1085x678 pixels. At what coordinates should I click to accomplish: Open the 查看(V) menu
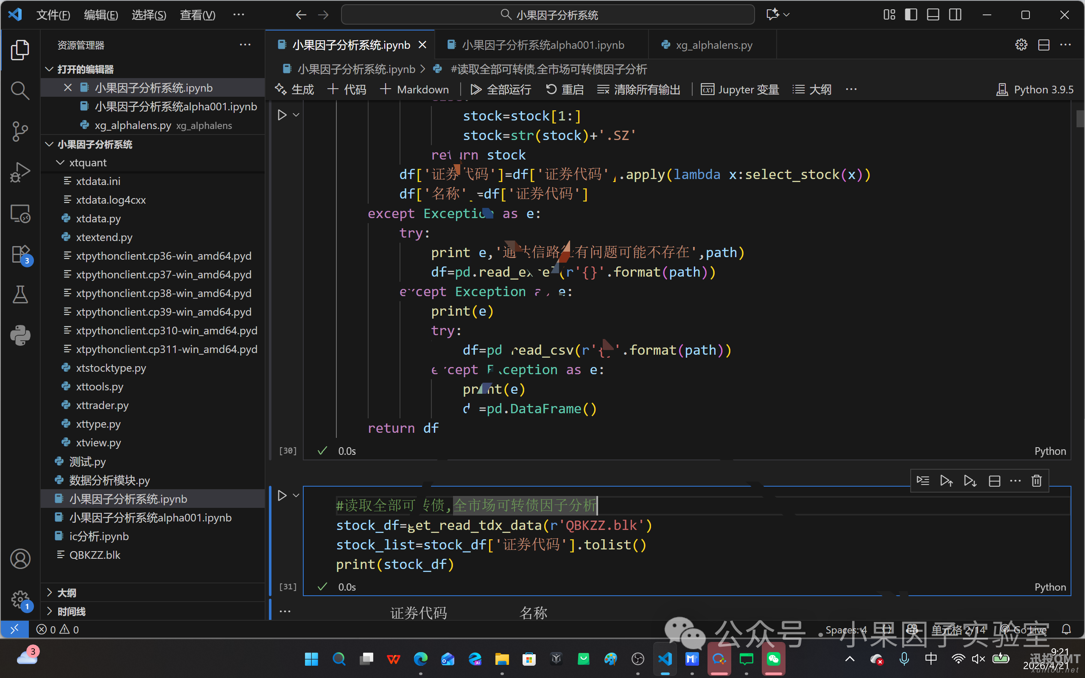pos(198,15)
